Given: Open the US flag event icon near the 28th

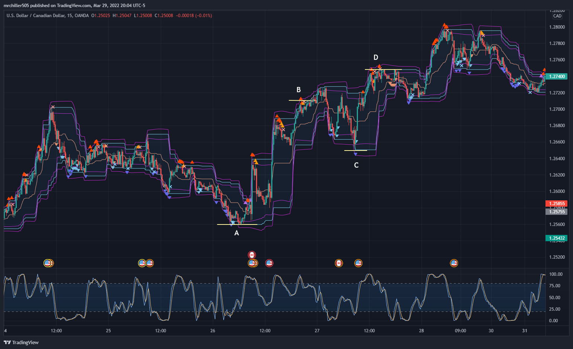Looking at the screenshot, I should coord(454,263).
